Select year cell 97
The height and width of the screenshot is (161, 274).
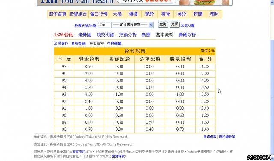(64, 66)
